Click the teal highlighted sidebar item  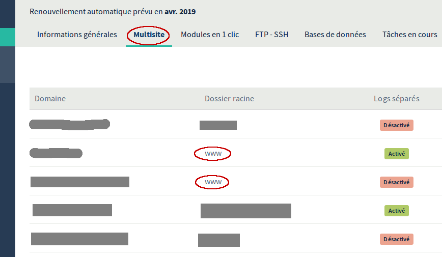[x=8, y=37]
